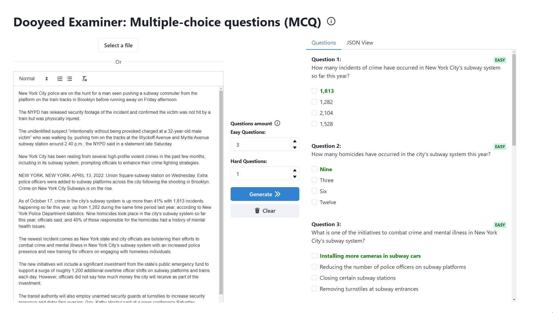Click the Clear button with trash icon
This screenshot has width=553, height=313.
pyautogui.click(x=265, y=211)
